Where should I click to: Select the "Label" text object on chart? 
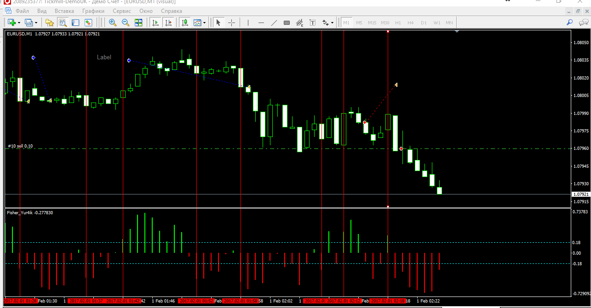[x=104, y=57]
